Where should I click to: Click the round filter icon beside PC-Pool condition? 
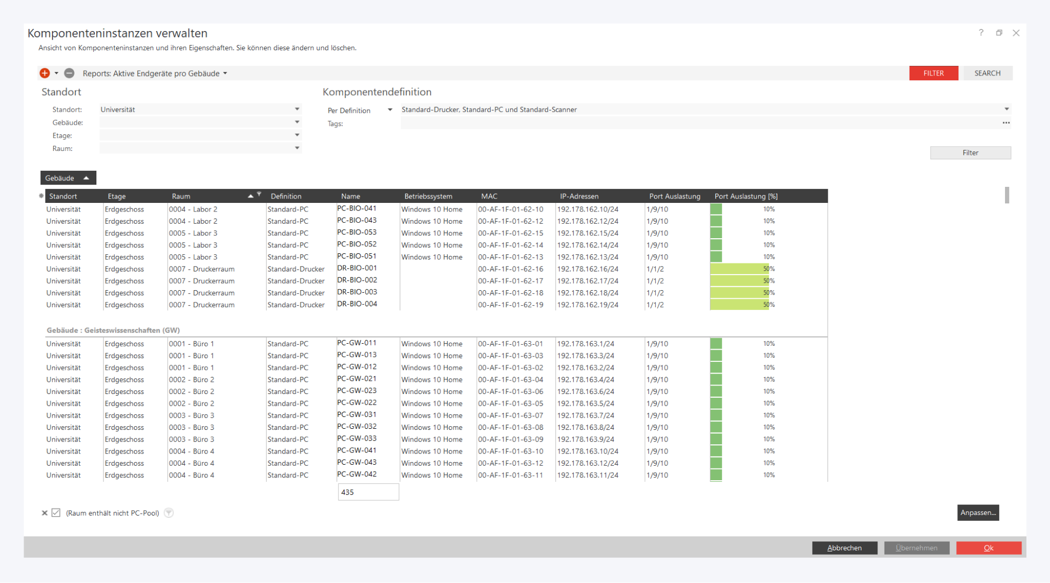pyautogui.click(x=169, y=513)
